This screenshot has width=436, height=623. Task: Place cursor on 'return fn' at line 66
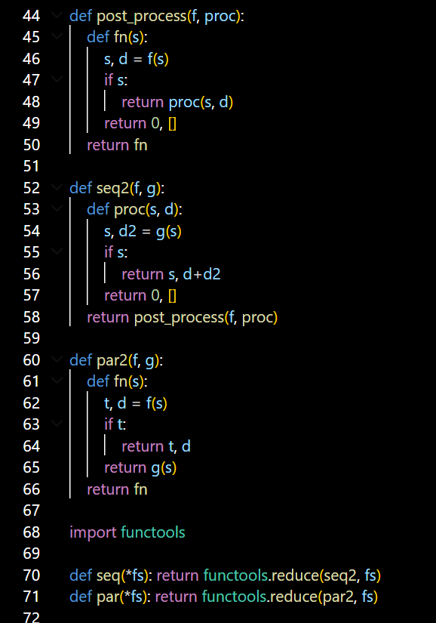pos(117,489)
